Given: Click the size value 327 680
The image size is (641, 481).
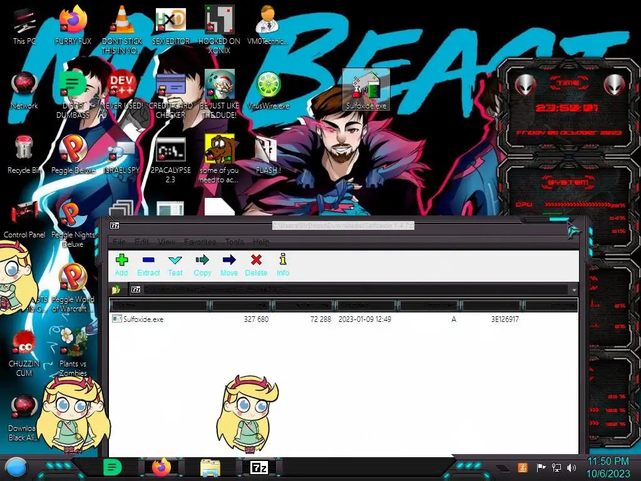Looking at the screenshot, I should pyautogui.click(x=256, y=319).
